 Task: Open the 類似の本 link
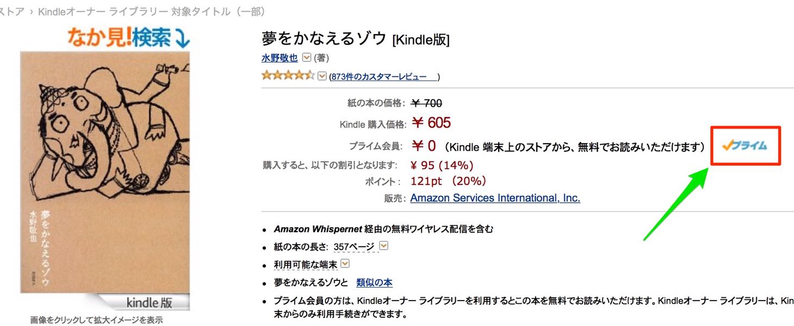point(374,283)
